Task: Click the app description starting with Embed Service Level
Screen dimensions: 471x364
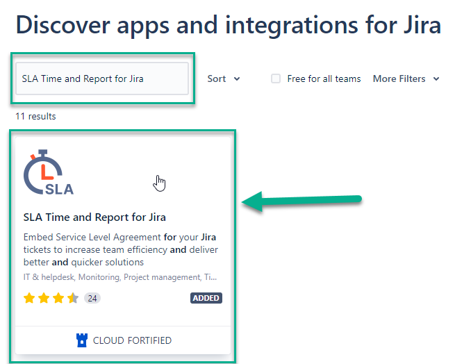Action: pos(121,249)
